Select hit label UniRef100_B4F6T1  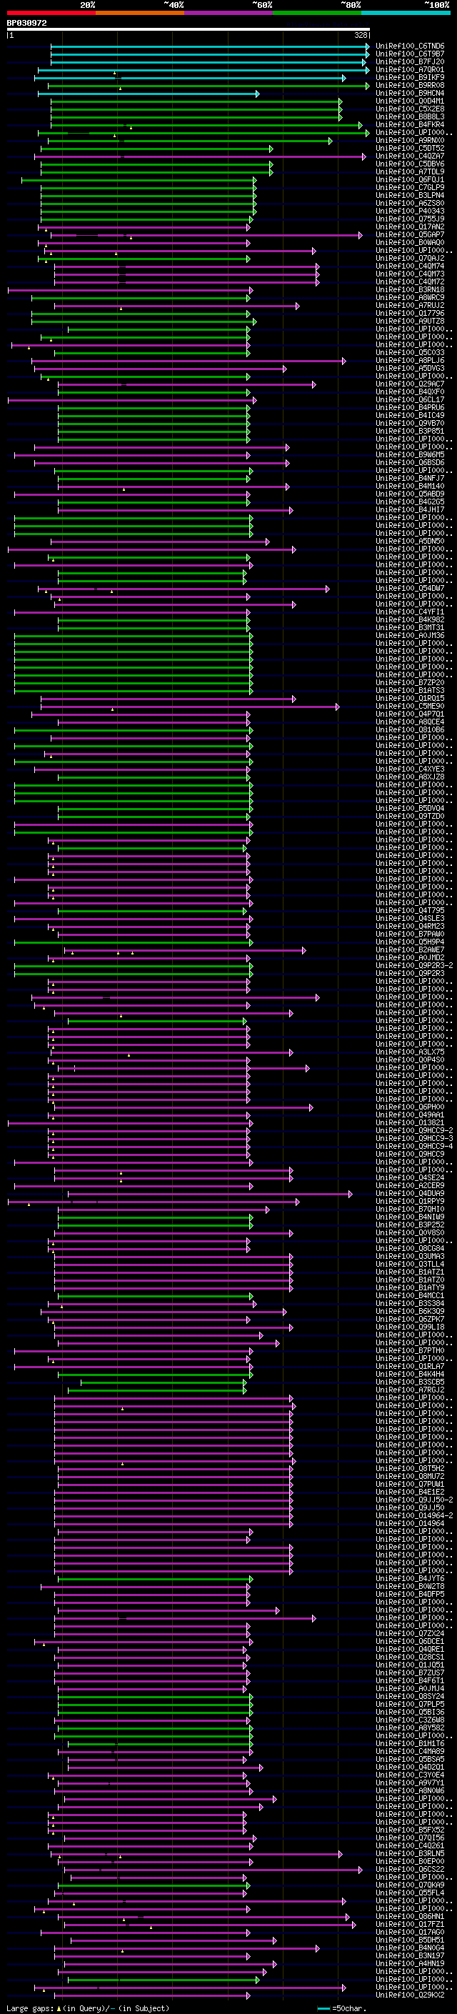pyautogui.click(x=409, y=1681)
